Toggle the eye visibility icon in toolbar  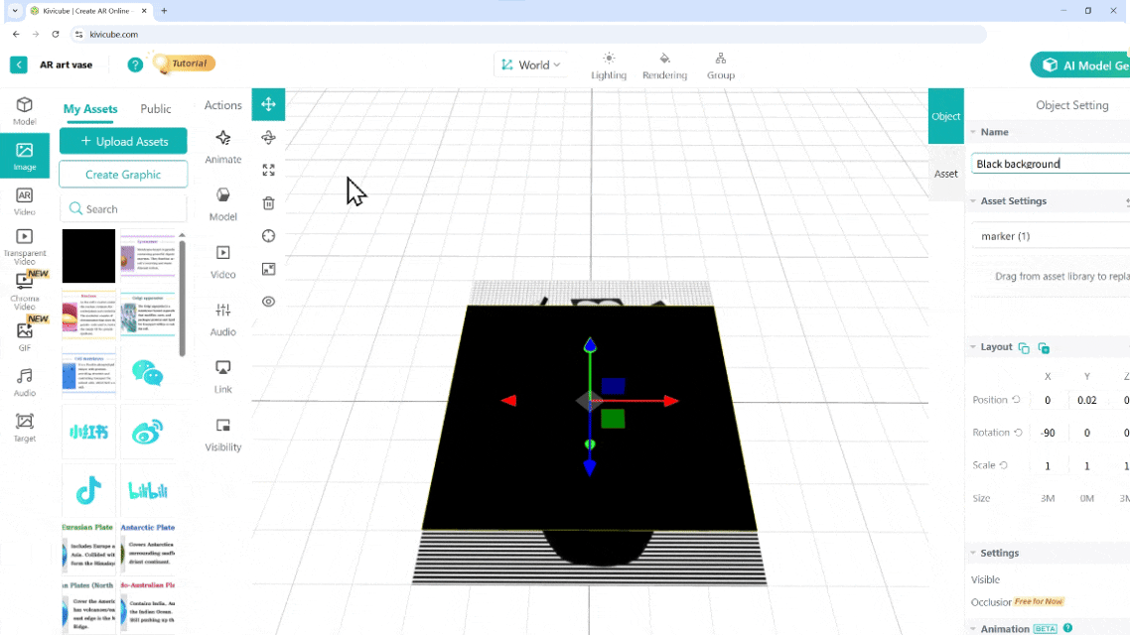click(268, 302)
